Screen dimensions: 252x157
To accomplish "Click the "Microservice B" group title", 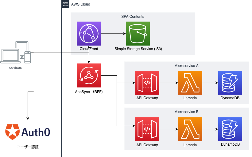I will tap(186, 112).
